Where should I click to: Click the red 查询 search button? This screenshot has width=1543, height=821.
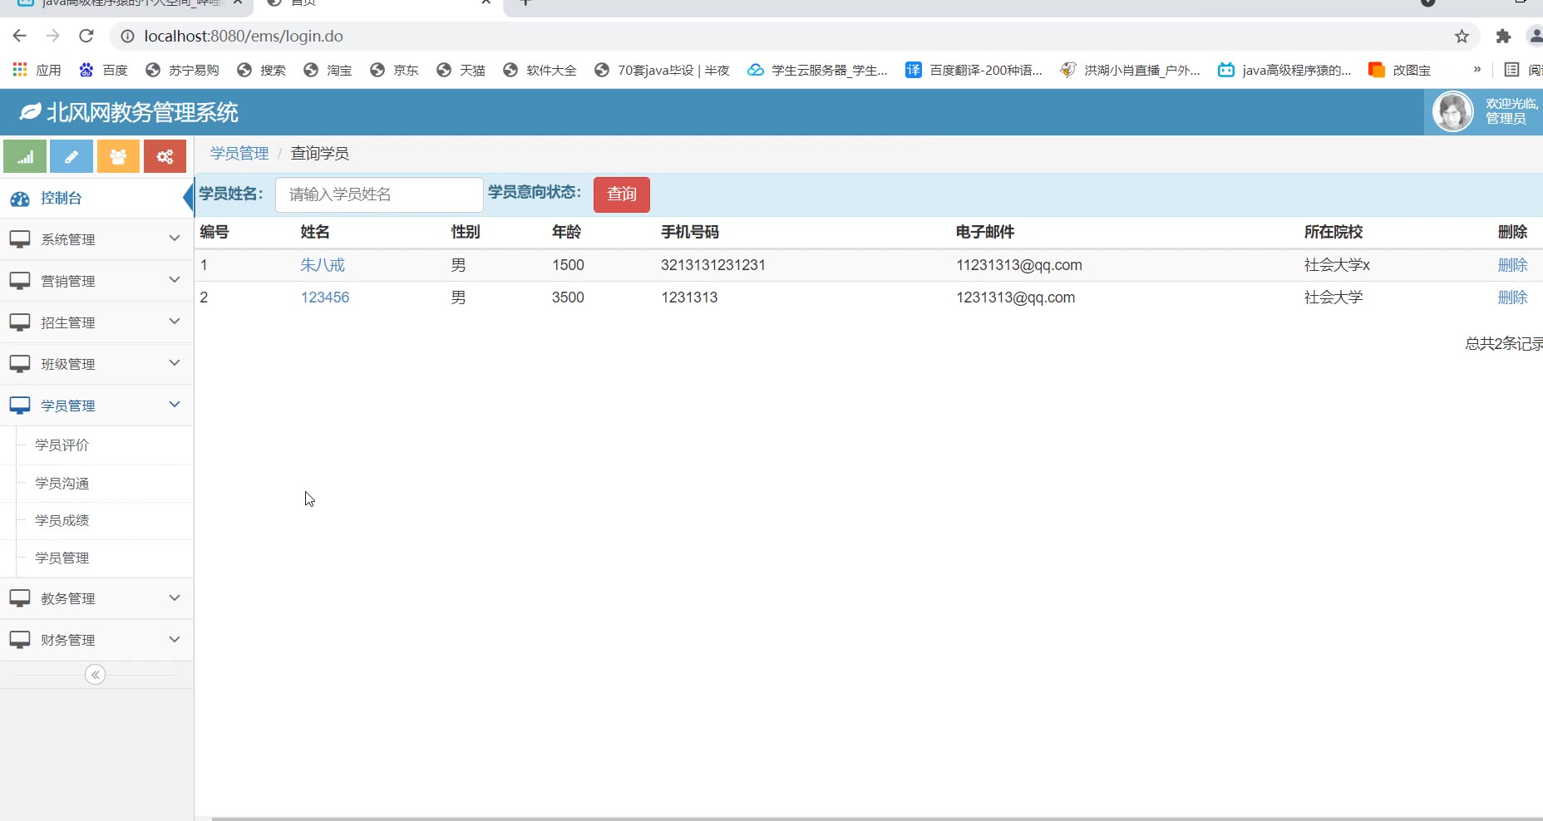coord(621,194)
